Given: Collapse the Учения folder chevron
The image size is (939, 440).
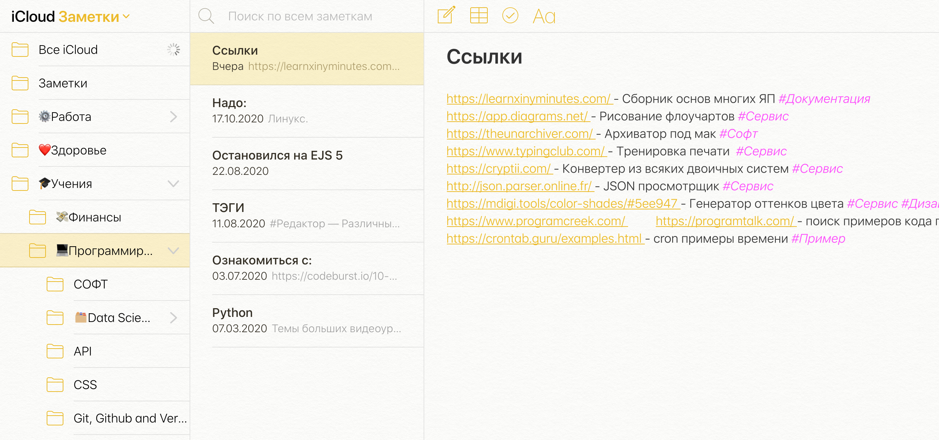Looking at the screenshot, I should (174, 184).
